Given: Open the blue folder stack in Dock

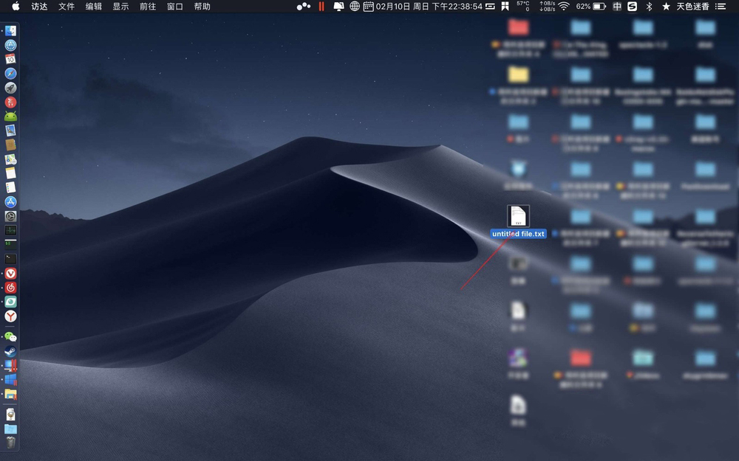Looking at the screenshot, I should tap(10, 429).
